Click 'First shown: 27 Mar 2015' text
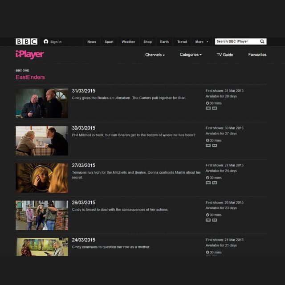Image resolution: width=285 pixels, height=285 pixels. 224,165
